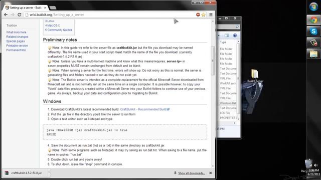This screenshot has width=321, height=180.
Task: Click page scrollbar up arrow
Action: [213, 21]
